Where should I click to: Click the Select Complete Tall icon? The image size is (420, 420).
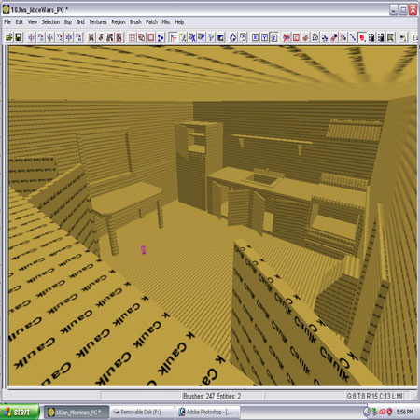91,37
